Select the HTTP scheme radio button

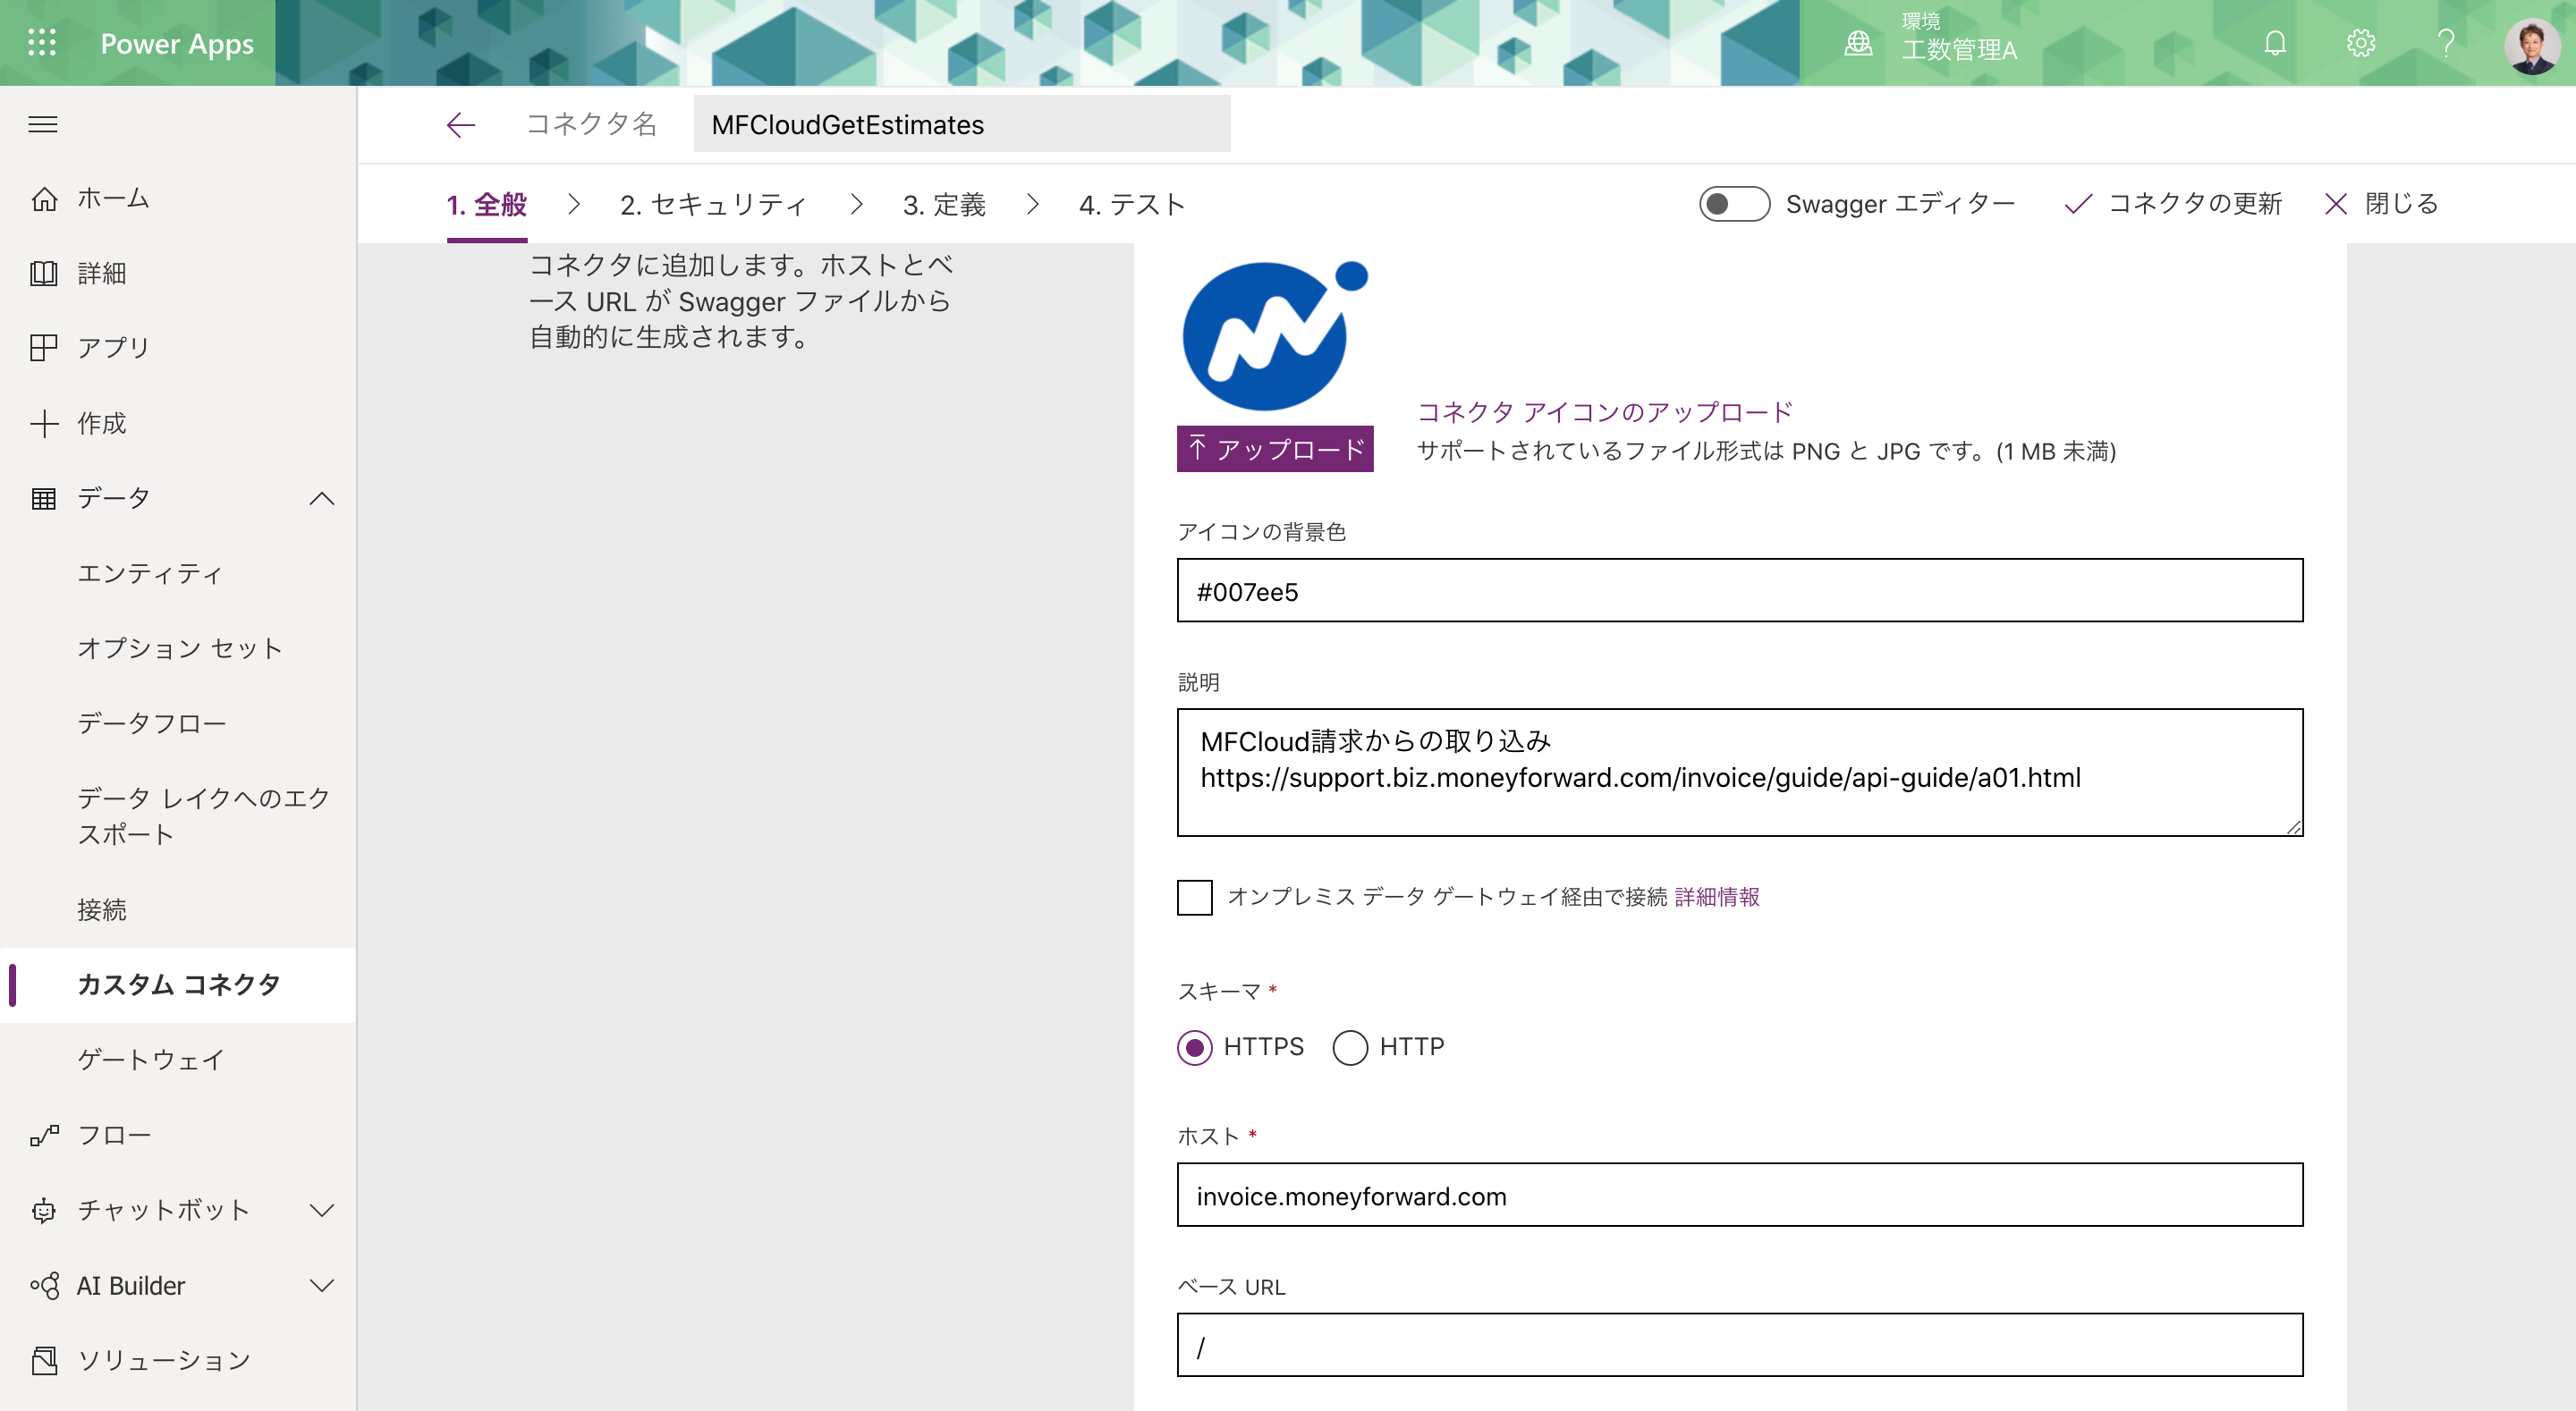point(1351,1048)
